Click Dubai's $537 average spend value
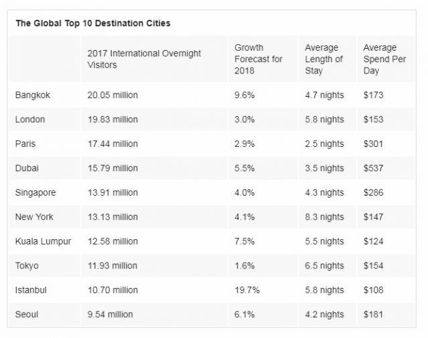The image size is (428, 338). (374, 168)
